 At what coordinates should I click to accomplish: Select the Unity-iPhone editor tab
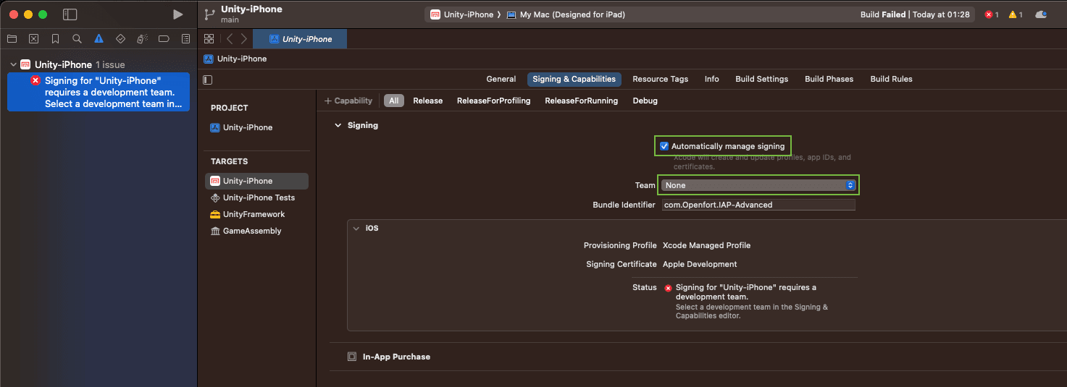pyautogui.click(x=300, y=39)
